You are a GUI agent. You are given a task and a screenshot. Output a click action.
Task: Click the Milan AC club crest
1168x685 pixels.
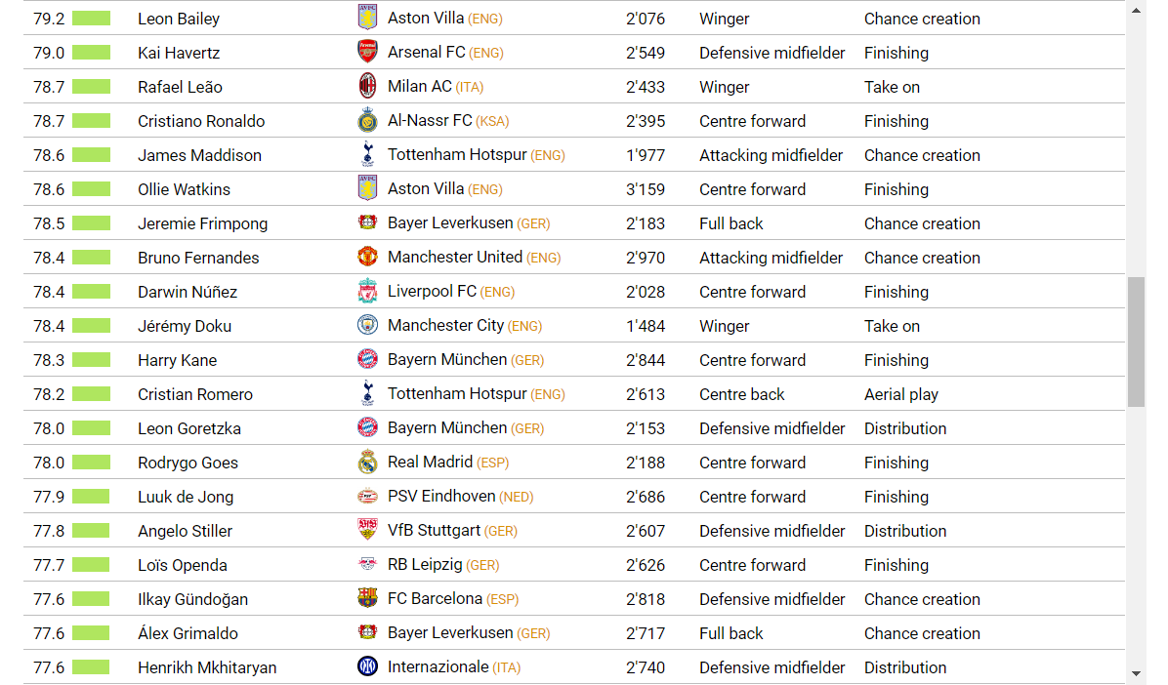pos(367,86)
